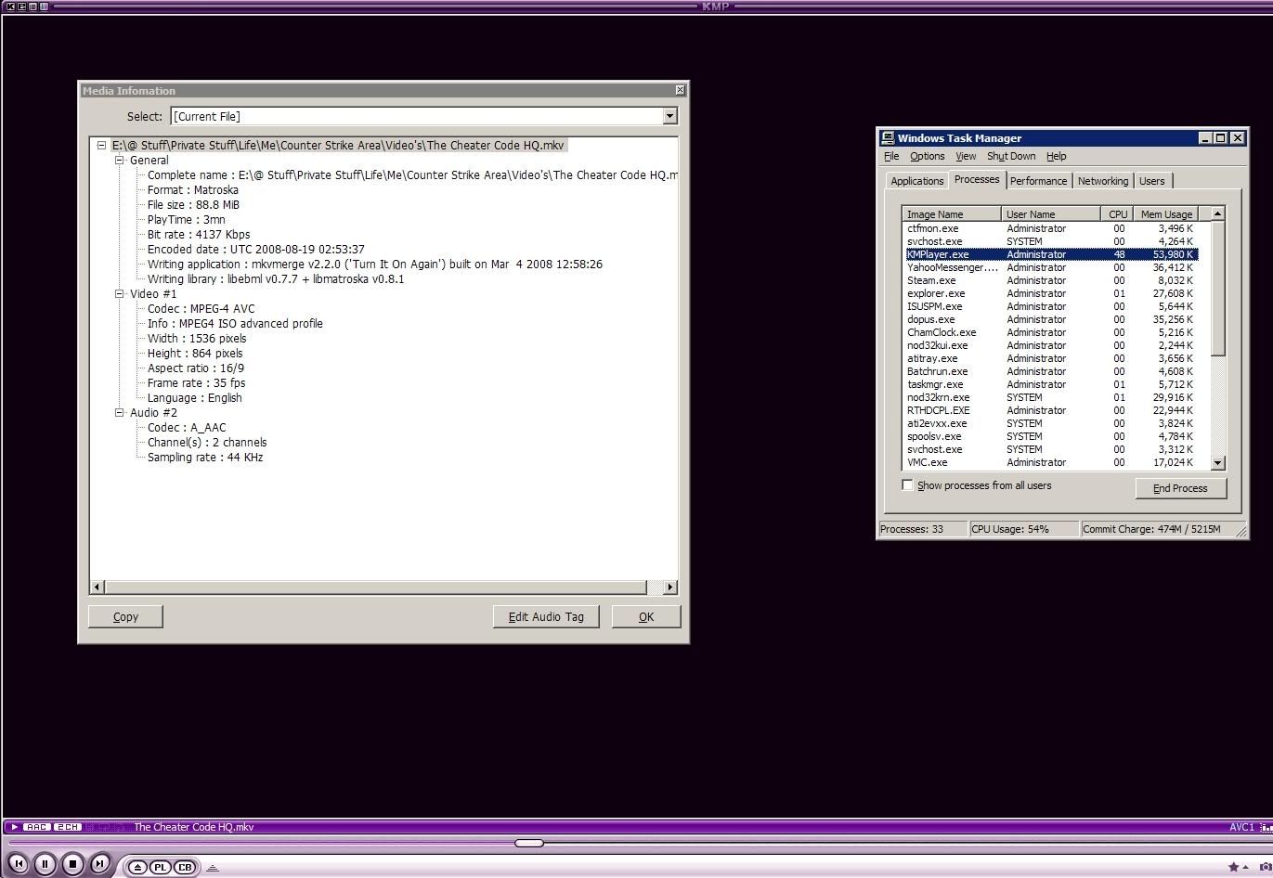Collapse the Audio #2 tree section

click(x=120, y=413)
